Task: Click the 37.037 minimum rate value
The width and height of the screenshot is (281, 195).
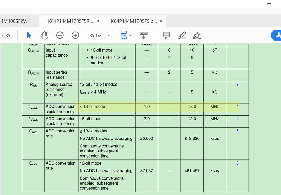Action: pyautogui.click(x=147, y=170)
